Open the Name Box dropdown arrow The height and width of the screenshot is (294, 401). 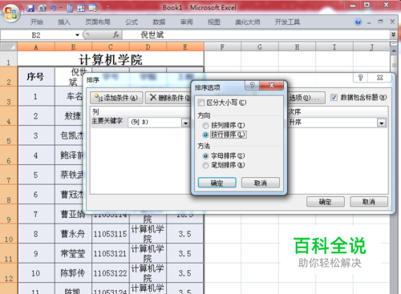coord(77,35)
